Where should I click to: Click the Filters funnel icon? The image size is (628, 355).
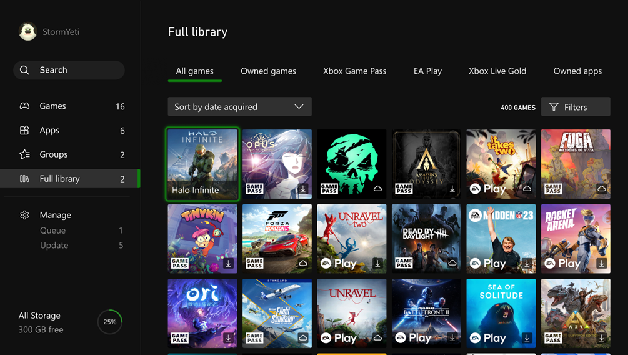(x=554, y=107)
